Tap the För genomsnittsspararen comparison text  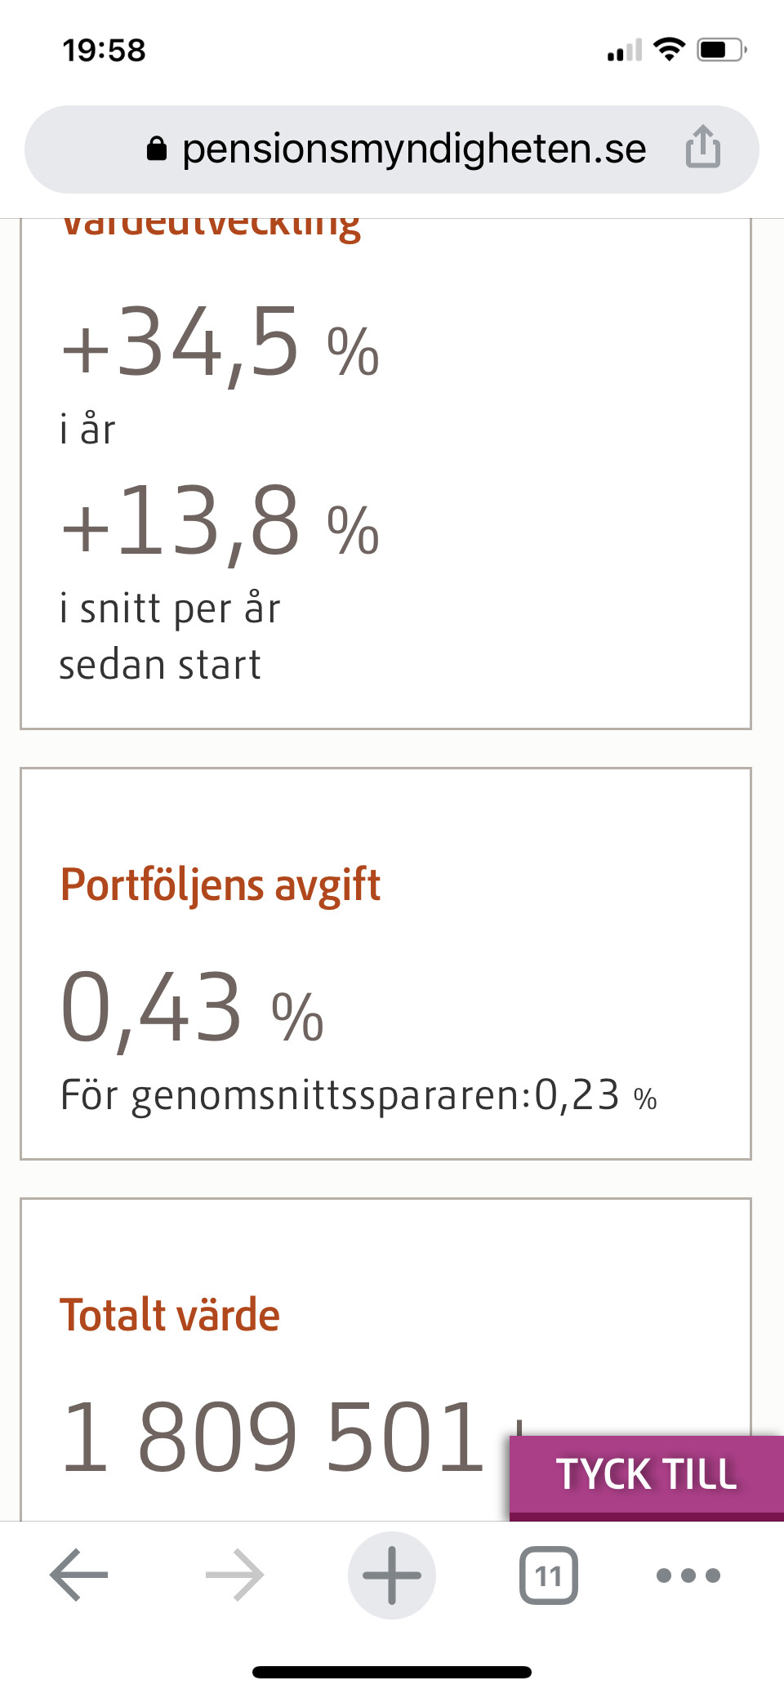(358, 1095)
